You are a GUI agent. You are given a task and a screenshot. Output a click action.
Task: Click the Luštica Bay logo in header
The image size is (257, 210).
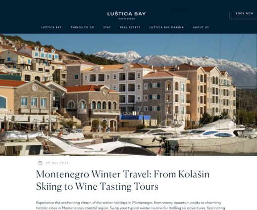(126, 15)
